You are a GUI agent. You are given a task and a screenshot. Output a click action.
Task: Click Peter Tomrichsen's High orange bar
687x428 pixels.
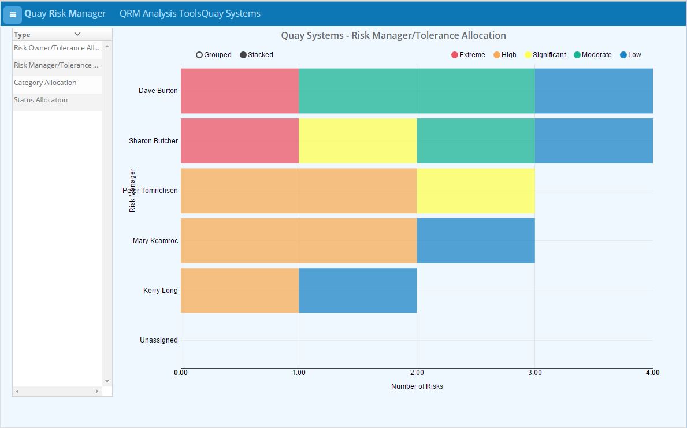click(x=299, y=191)
